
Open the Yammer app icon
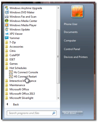coord(7,38)
